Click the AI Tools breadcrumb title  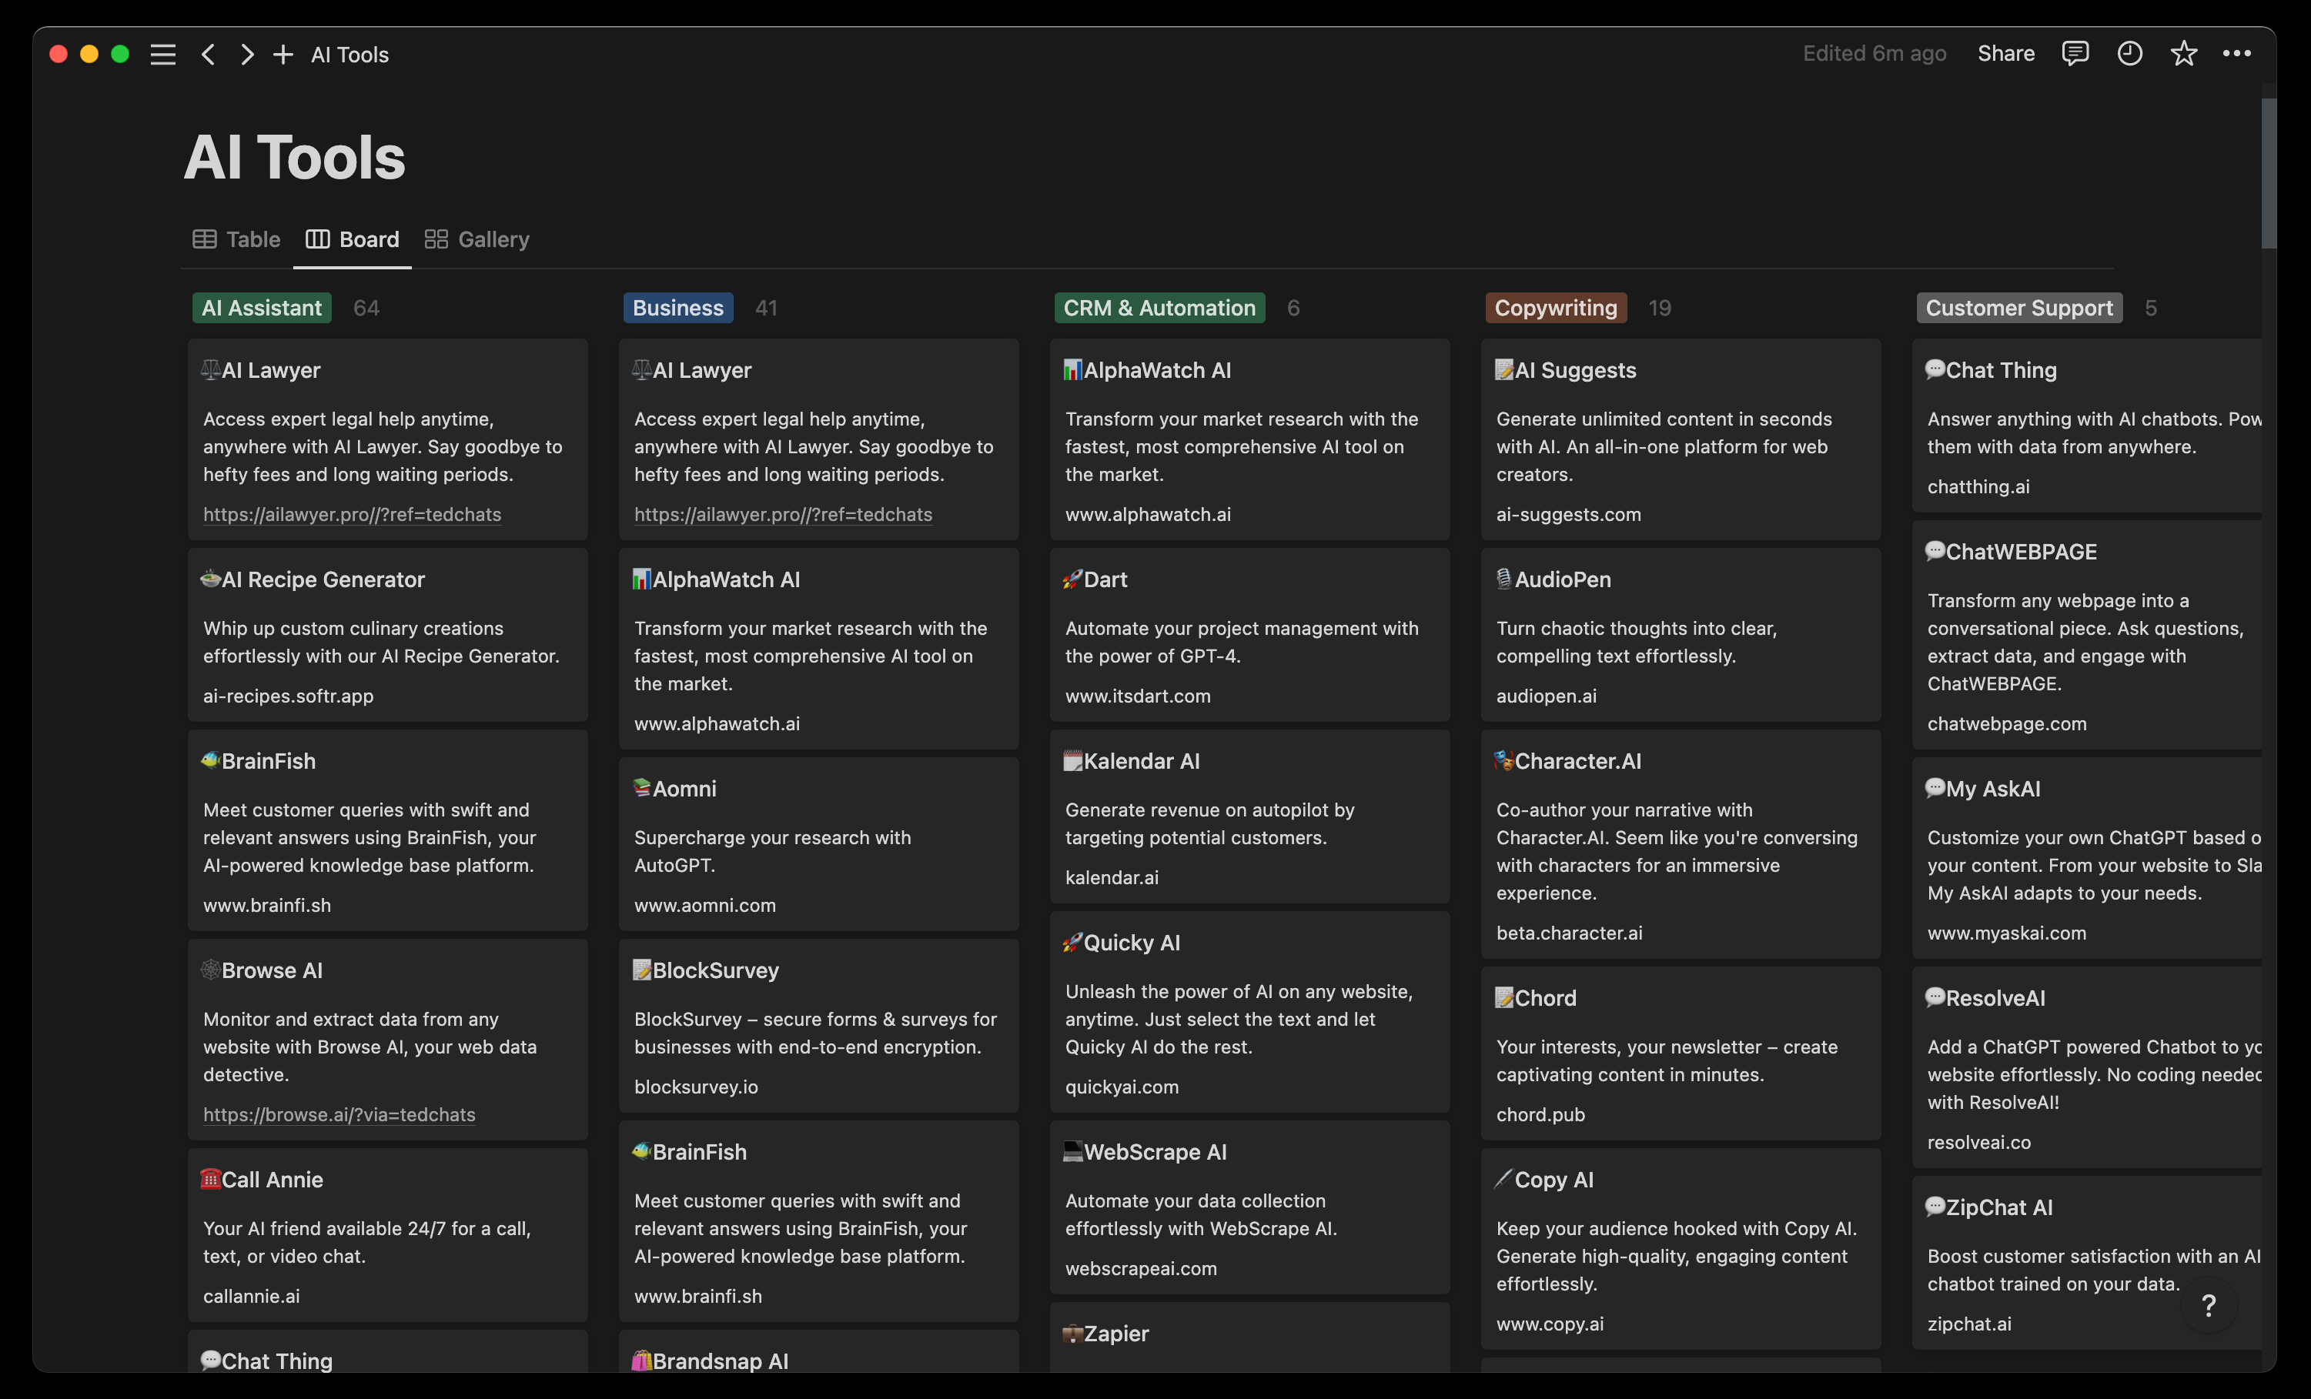click(349, 55)
